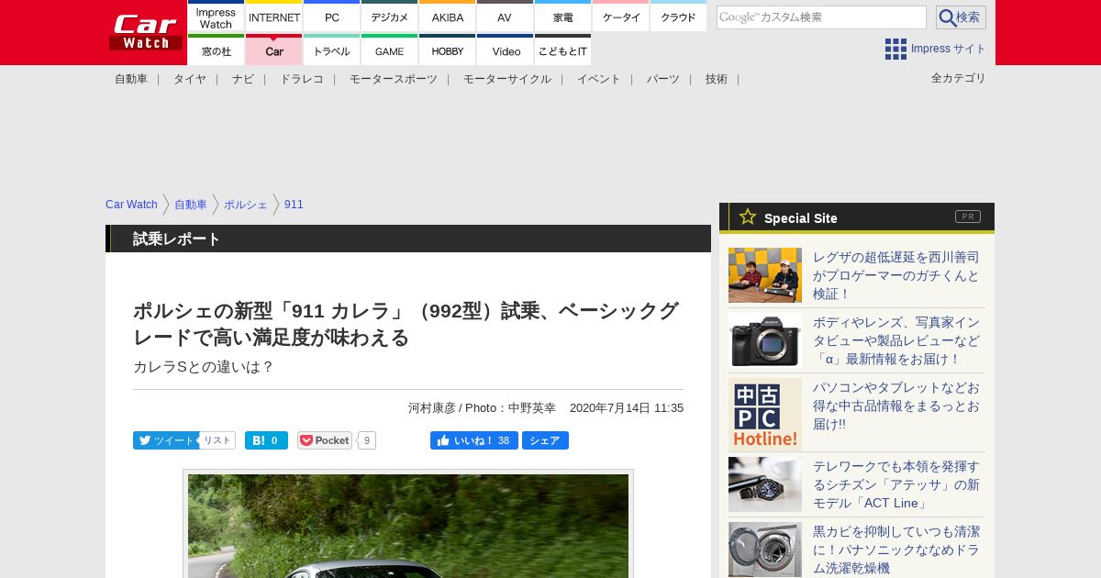
Task: Go to ポルシェ breadcrumb link
Action: tap(246, 205)
